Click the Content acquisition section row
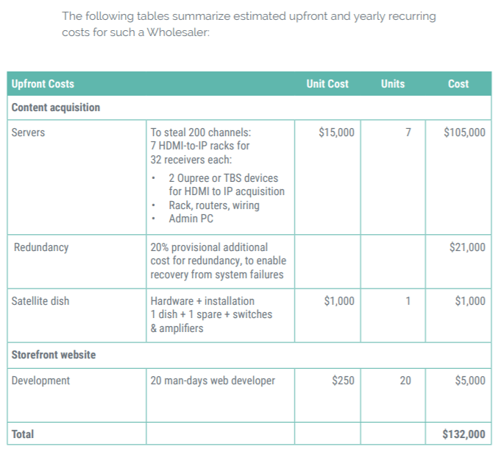This screenshot has width=501, height=455. [x=249, y=107]
